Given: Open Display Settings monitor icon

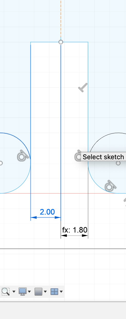Looking at the screenshot, I should pos(23,291).
